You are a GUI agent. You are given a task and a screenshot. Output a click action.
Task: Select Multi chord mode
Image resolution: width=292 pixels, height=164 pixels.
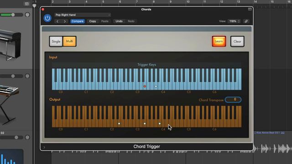click(69, 41)
